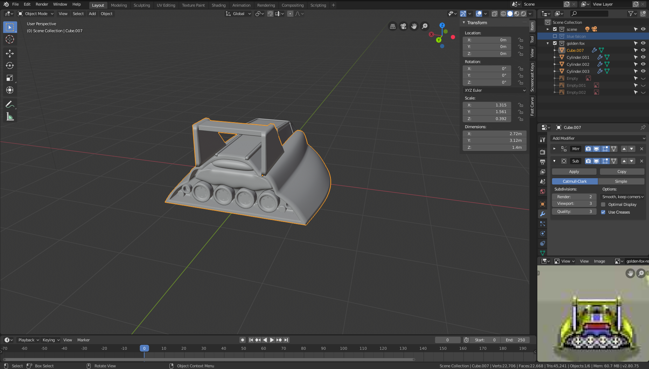This screenshot has height=369, width=649.
Task: Click the play animation button
Action: click(x=272, y=340)
